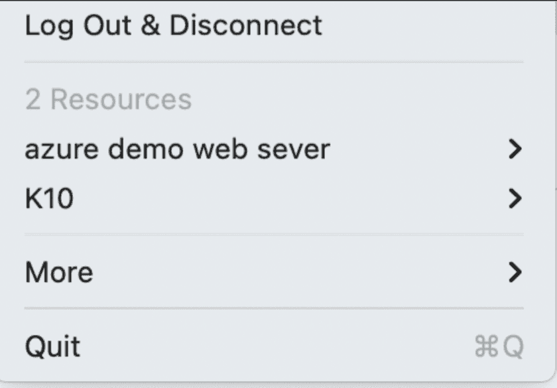Show K10 resource details submenu

[49, 198]
